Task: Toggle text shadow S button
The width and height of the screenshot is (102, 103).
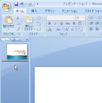Action: 74,23
